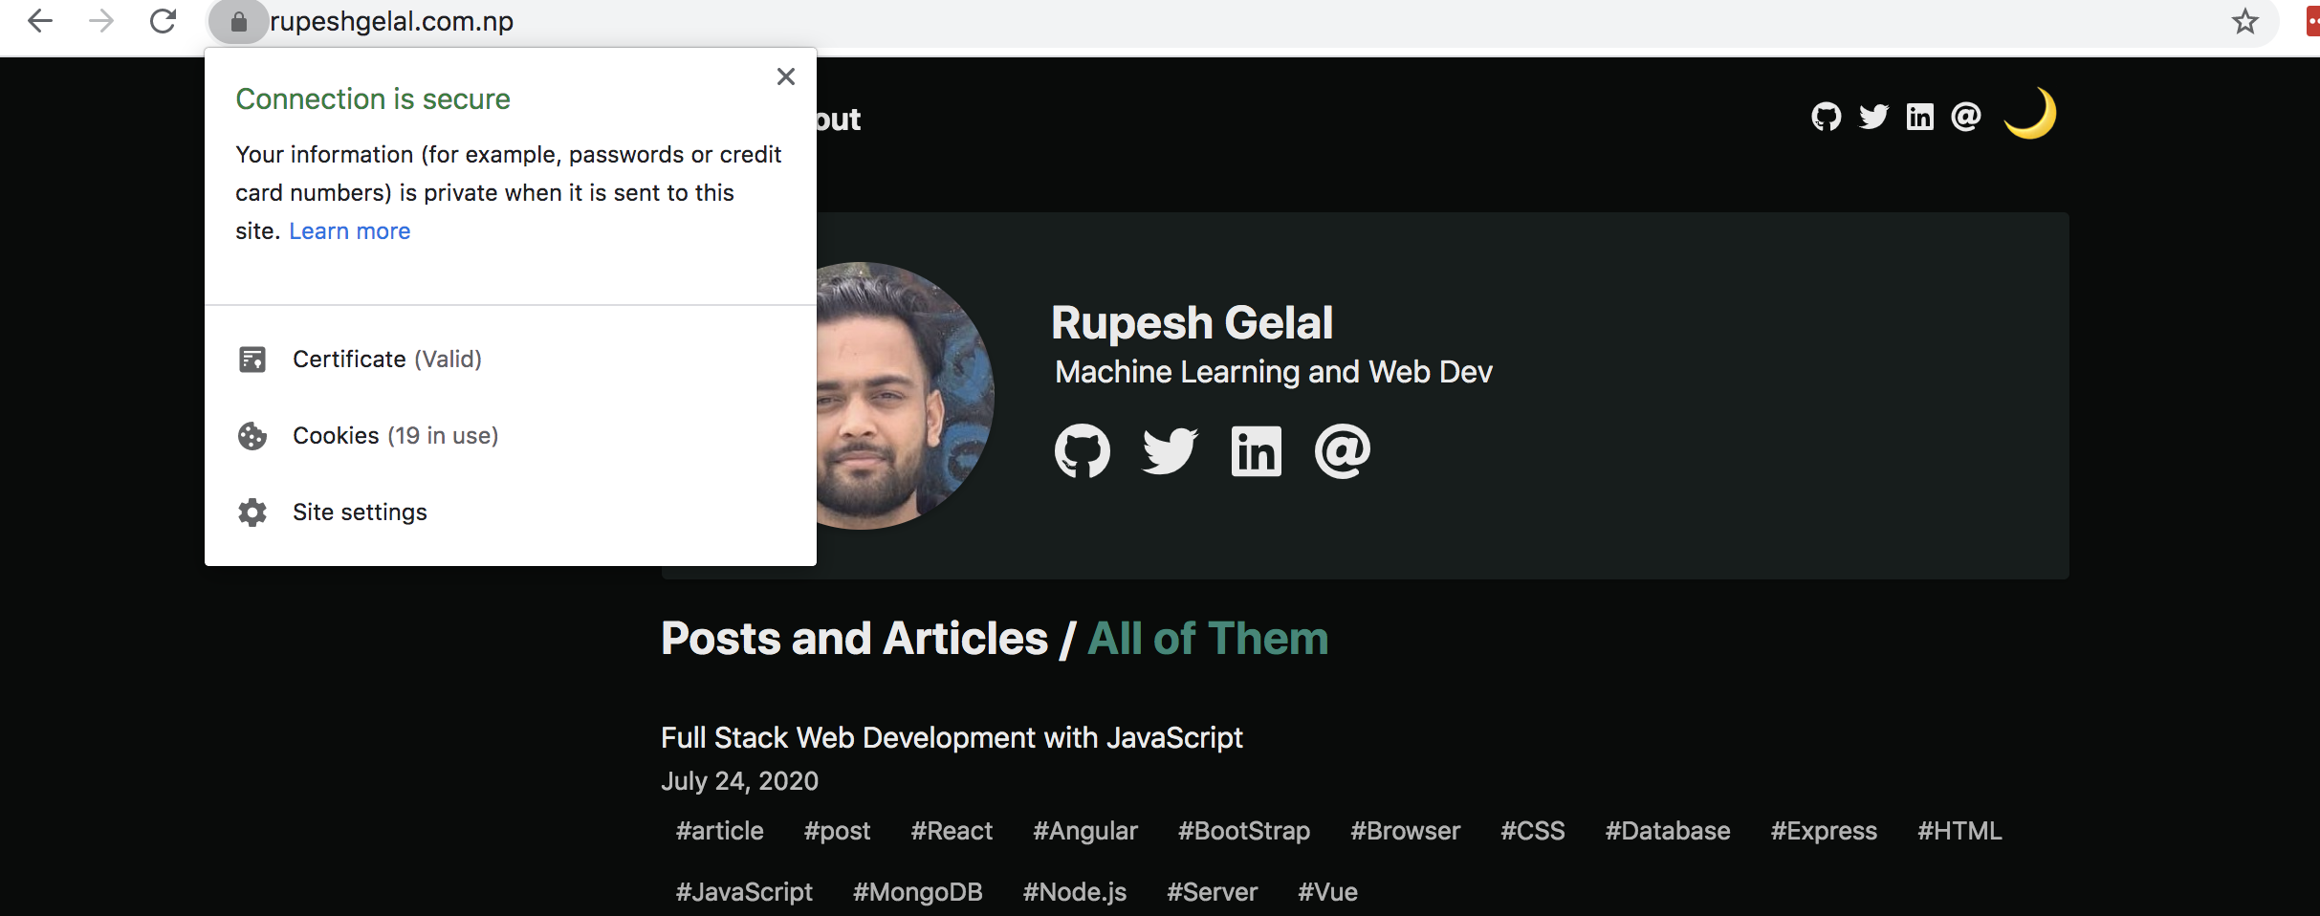2320x916 pixels.
Task: Click the large email @ icon on the profile card
Action: [1342, 451]
